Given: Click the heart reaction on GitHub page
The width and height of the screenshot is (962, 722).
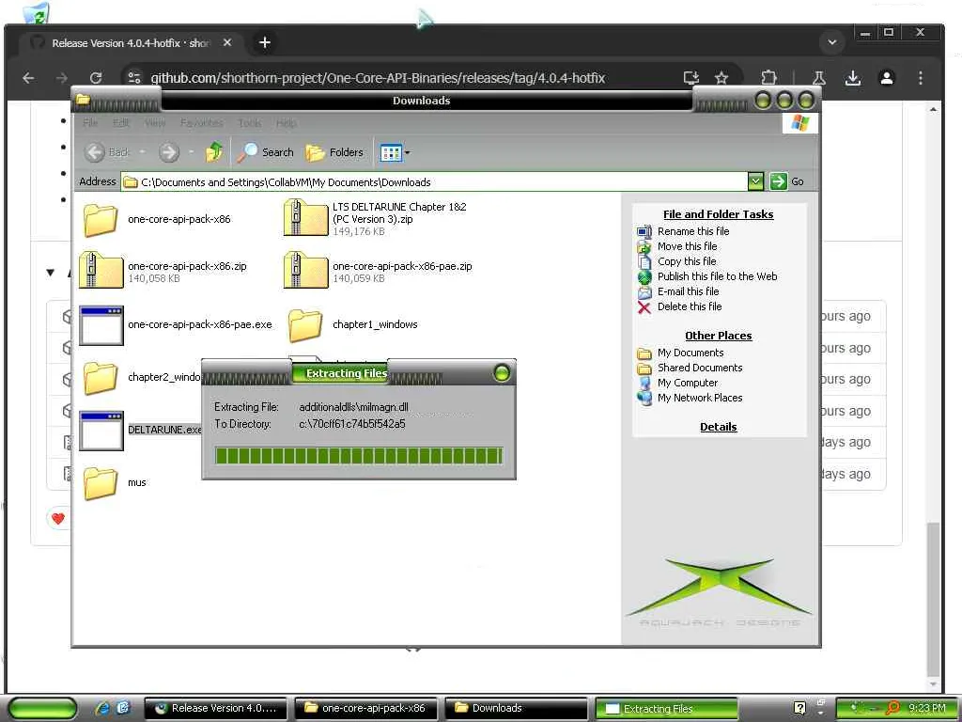Looking at the screenshot, I should click(x=57, y=518).
